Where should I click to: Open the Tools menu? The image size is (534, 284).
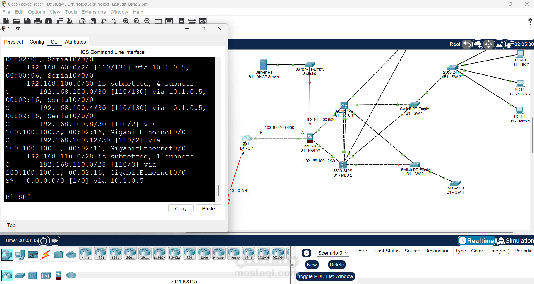tap(71, 12)
